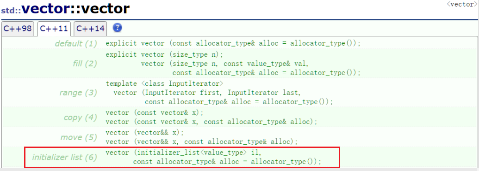Open the <vector> header link
This screenshot has width=479, height=171.
coord(462,5)
